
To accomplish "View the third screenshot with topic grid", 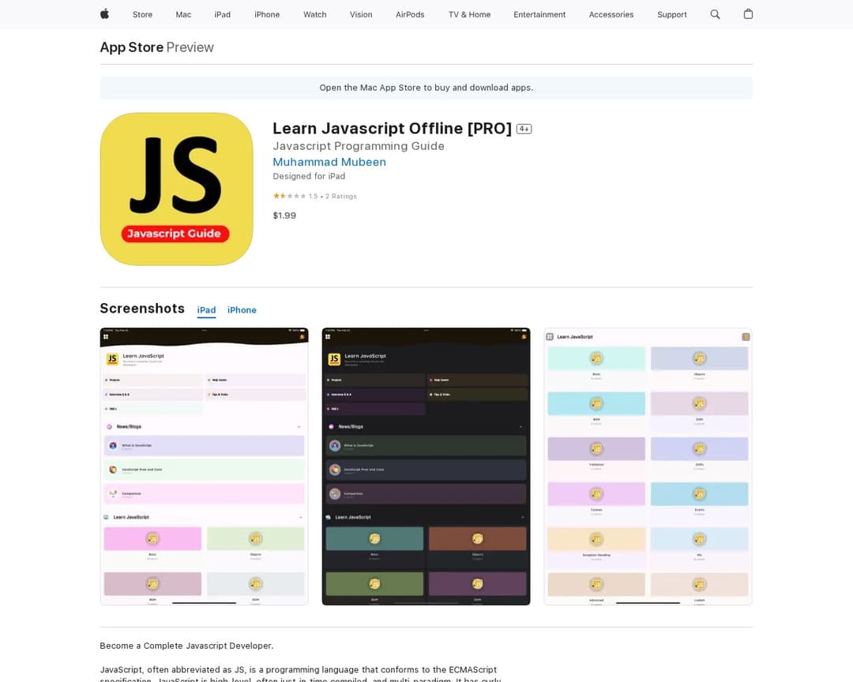I will click(648, 466).
